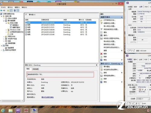
Task: Sort by the 事件 ID column header
Action: coord(81,20)
